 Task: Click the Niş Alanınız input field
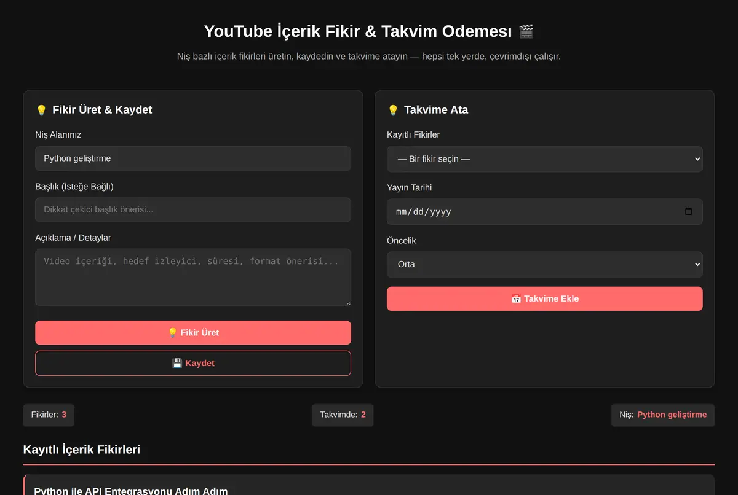193,158
